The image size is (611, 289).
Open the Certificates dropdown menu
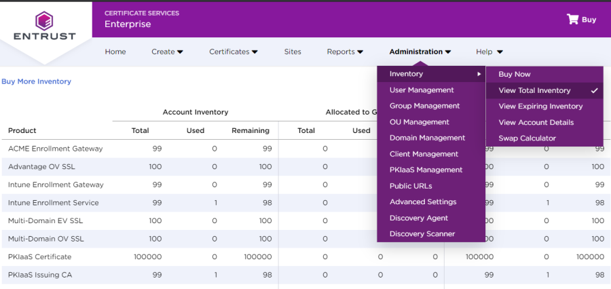click(x=233, y=52)
